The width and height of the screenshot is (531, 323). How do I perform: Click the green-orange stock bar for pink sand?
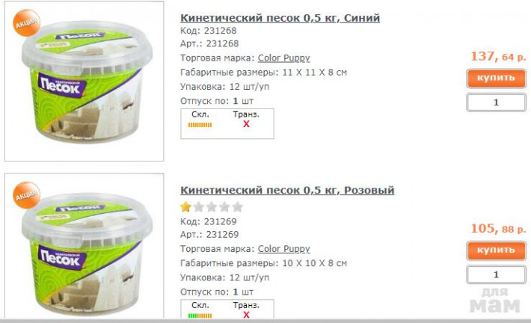click(x=200, y=316)
